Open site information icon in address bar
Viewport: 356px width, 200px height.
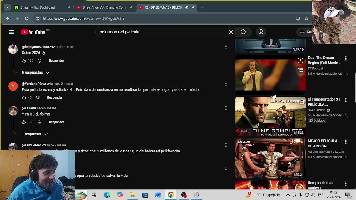pyautogui.click(x=38, y=18)
